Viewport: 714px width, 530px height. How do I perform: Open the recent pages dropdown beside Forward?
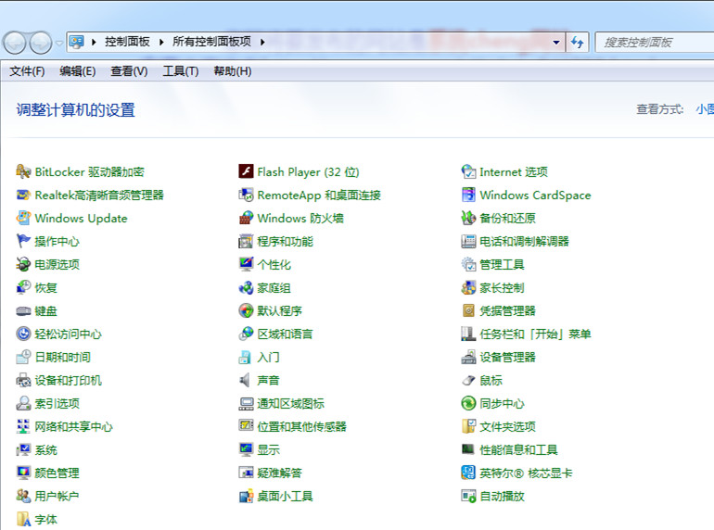tap(59, 44)
